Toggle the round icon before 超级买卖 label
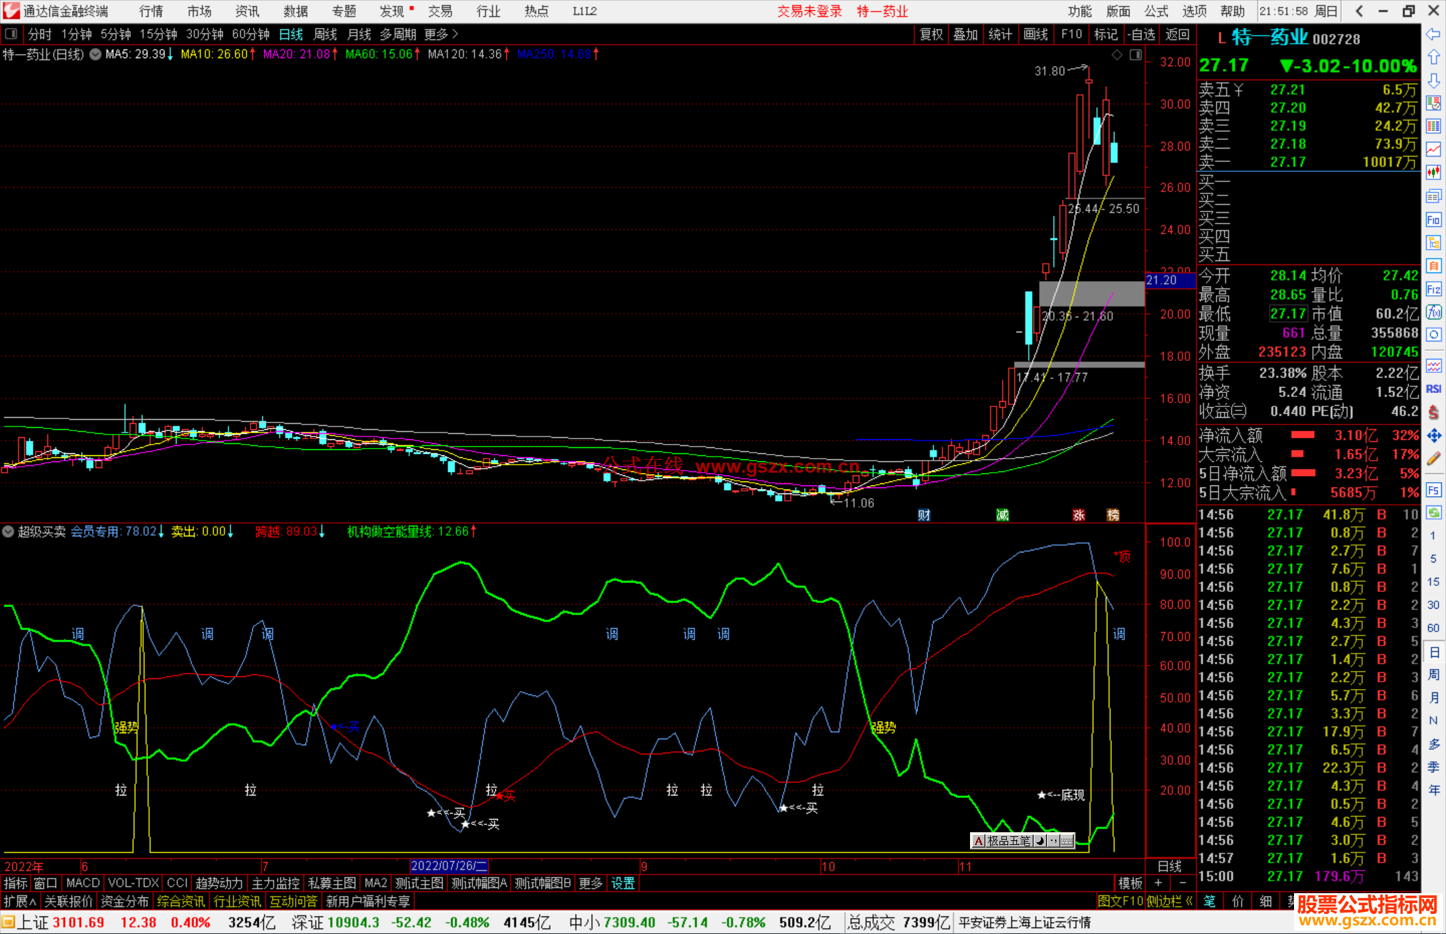The width and height of the screenshot is (1446, 934). [8, 532]
